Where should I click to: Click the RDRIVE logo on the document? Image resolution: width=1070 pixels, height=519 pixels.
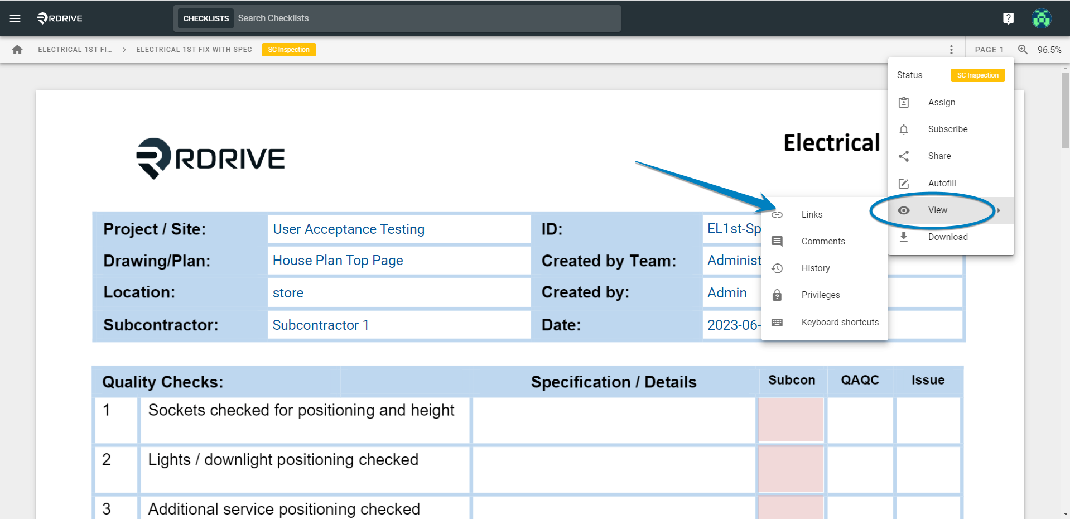pos(210,158)
